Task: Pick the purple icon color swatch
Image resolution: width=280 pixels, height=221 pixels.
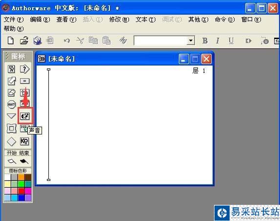Action: pyautogui.click(x=28, y=198)
